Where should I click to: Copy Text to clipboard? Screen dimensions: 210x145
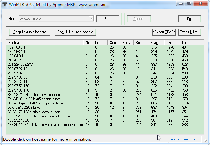(30, 32)
